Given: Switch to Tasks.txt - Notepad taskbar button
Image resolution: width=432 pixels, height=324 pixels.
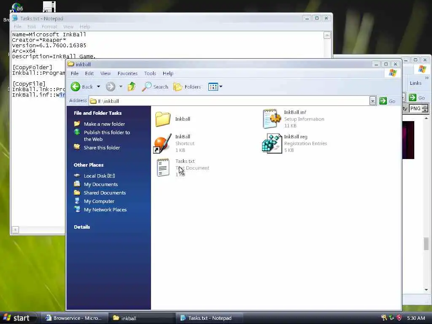Looking at the screenshot, I should pos(210,318).
